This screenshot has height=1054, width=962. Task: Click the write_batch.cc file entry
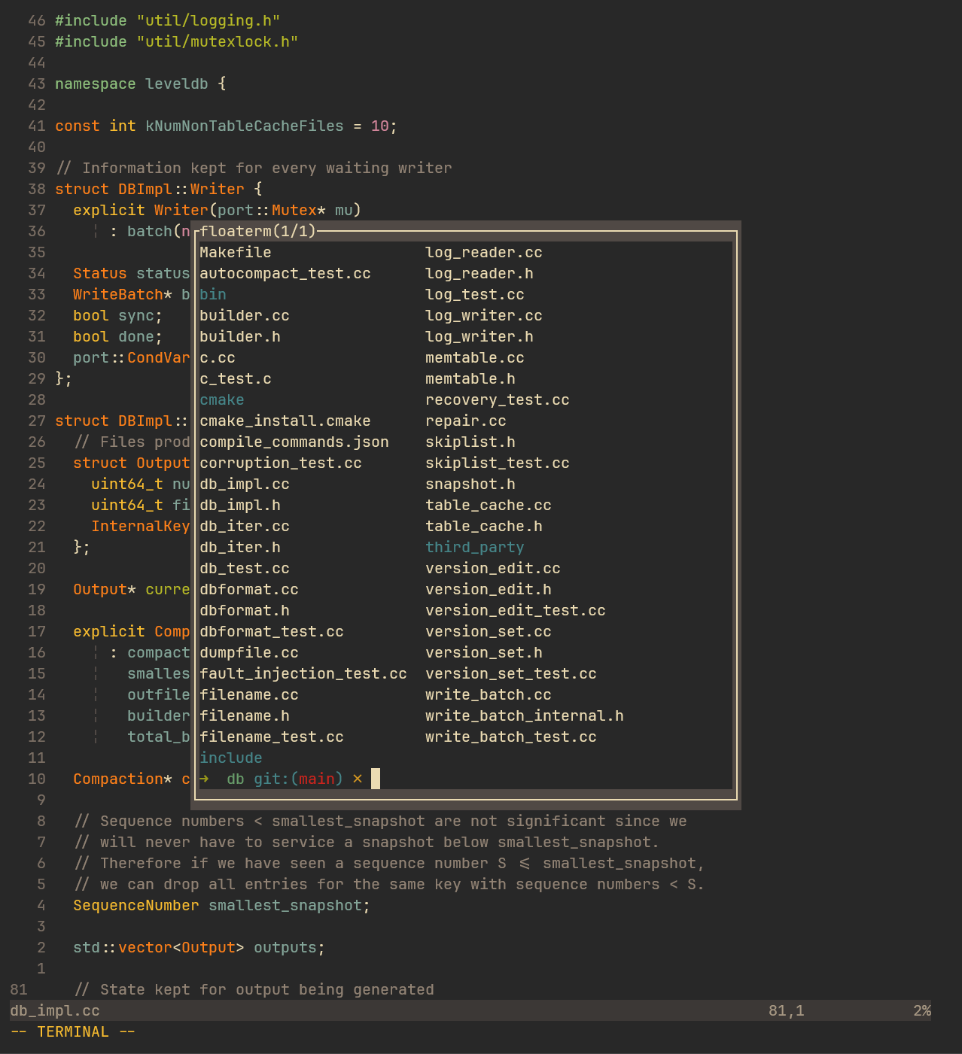488,694
